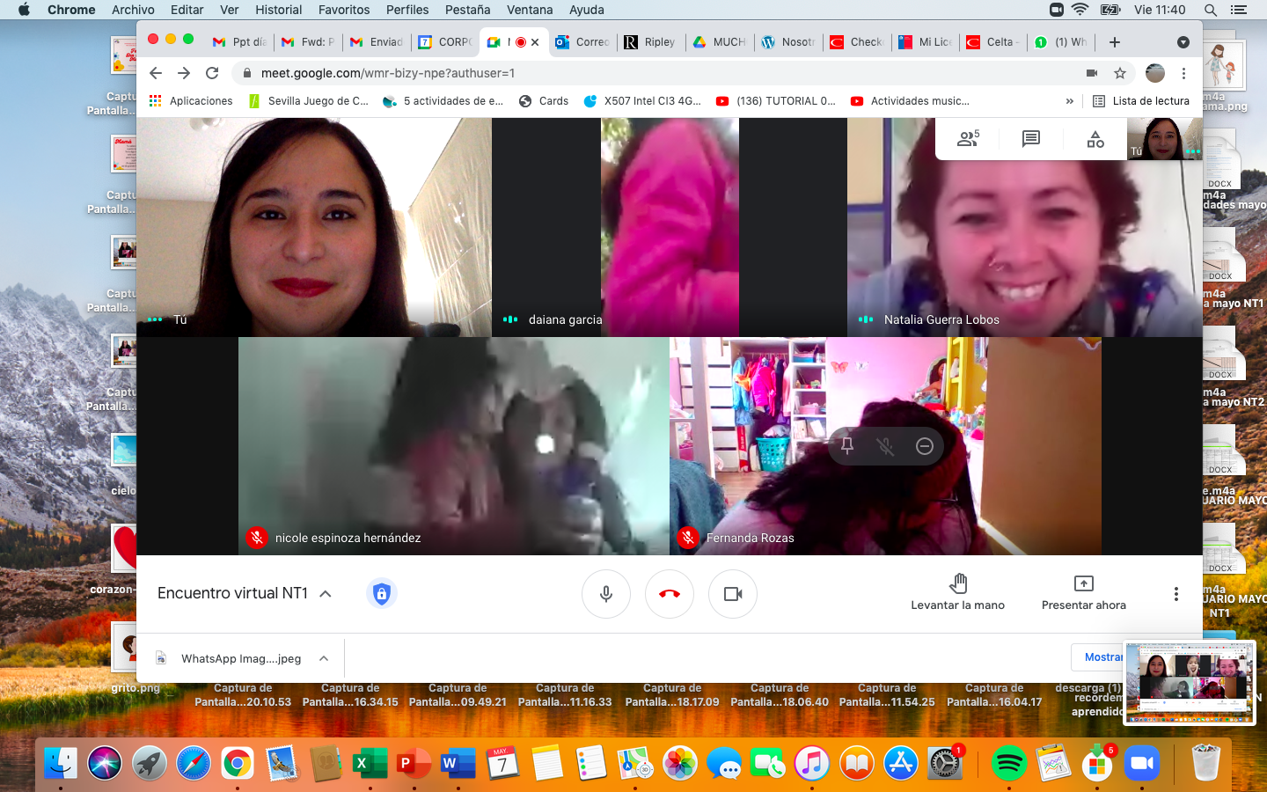Screen dimensions: 1267x792
Task: Click camera permission icon in address bar
Action: 1092,73
